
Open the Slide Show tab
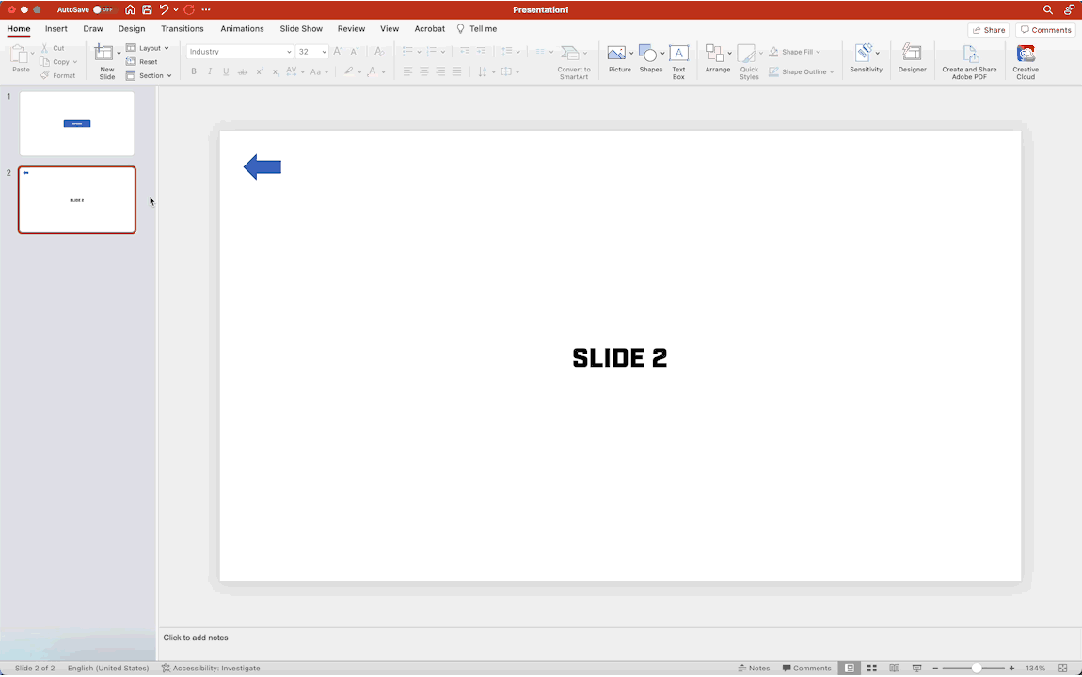pos(301,29)
